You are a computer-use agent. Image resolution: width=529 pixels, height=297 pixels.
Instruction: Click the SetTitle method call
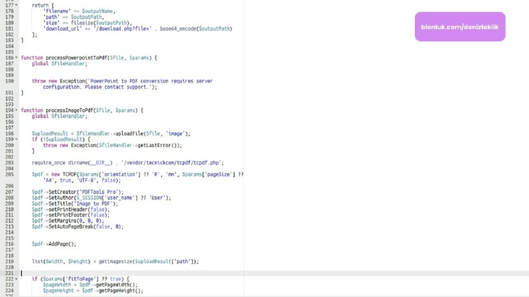click(x=60, y=204)
